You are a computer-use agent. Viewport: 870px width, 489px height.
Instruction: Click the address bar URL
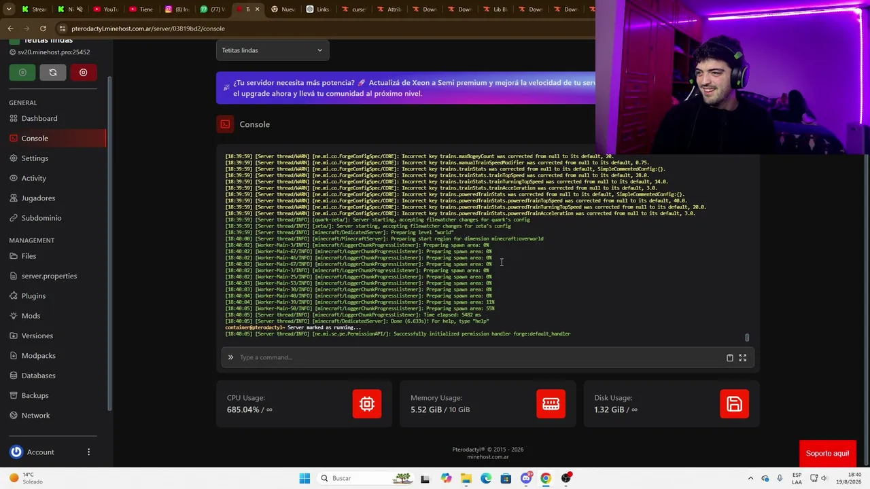(148, 29)
